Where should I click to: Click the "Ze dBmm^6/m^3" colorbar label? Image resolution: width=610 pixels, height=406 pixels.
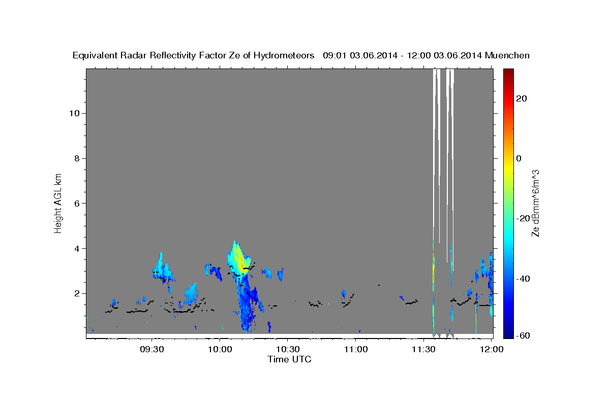click(535, 203)
